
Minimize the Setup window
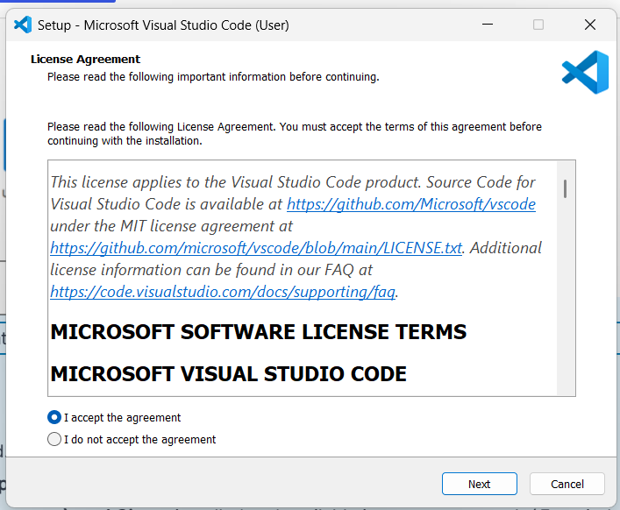pos(488,25)
